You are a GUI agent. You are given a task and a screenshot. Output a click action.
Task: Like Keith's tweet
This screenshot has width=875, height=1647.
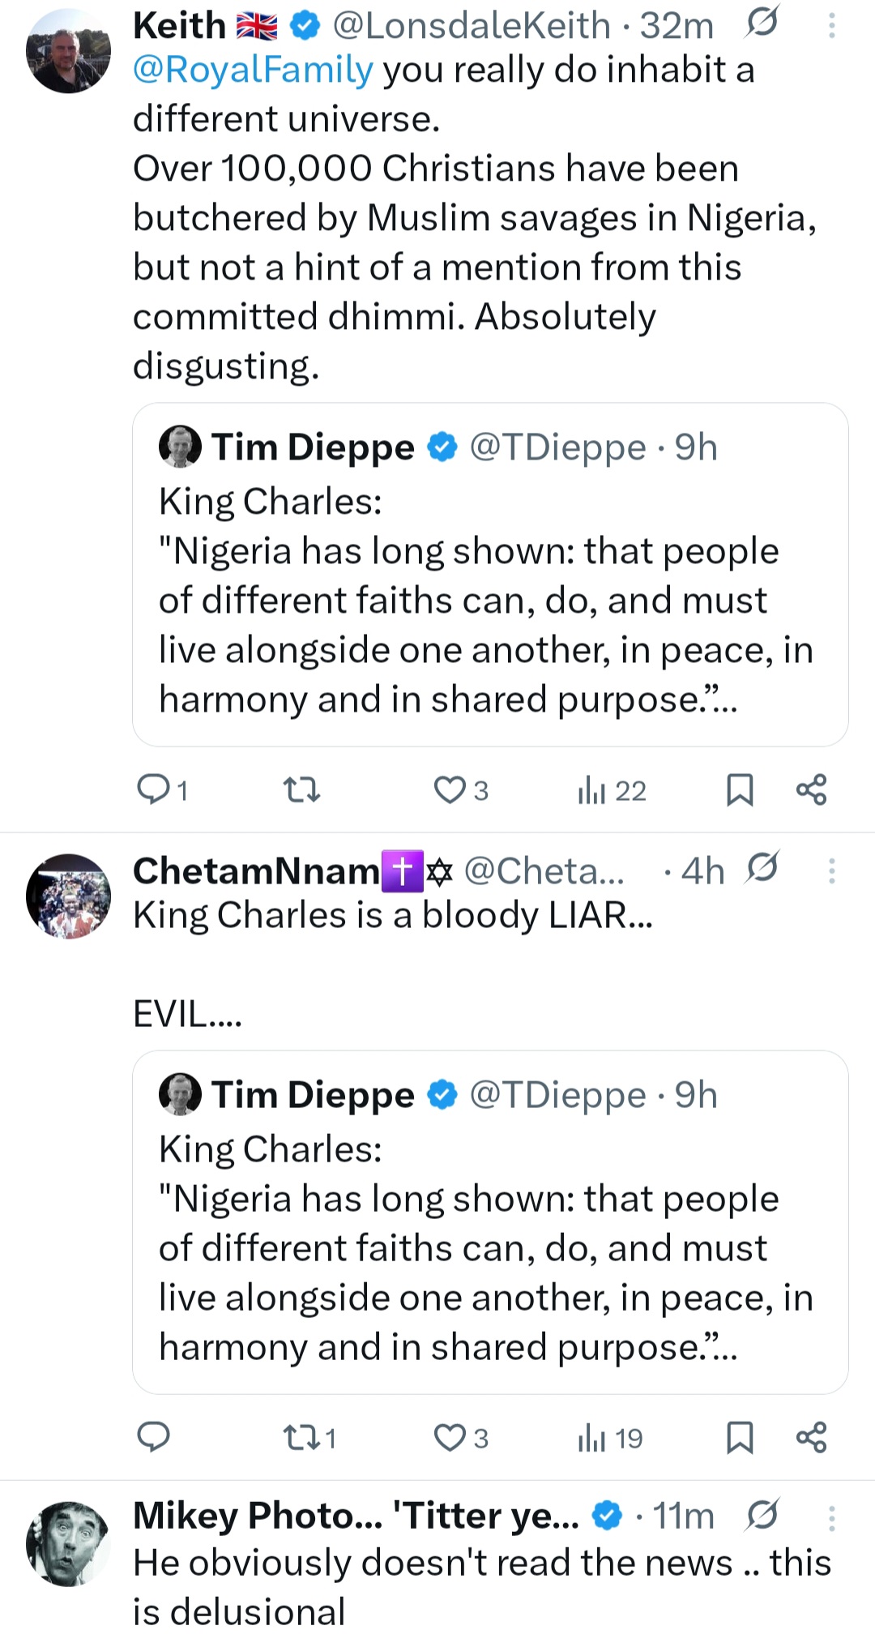coord(450,789)
